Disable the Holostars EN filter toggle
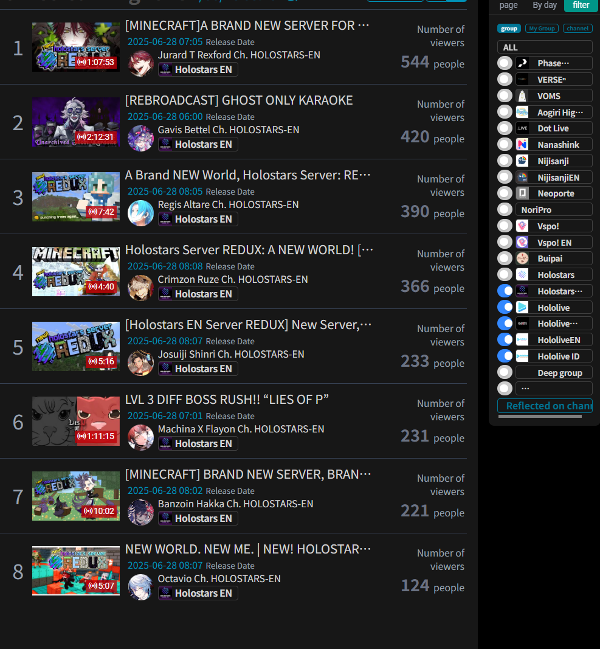600x649 pixels. (505, 291)
